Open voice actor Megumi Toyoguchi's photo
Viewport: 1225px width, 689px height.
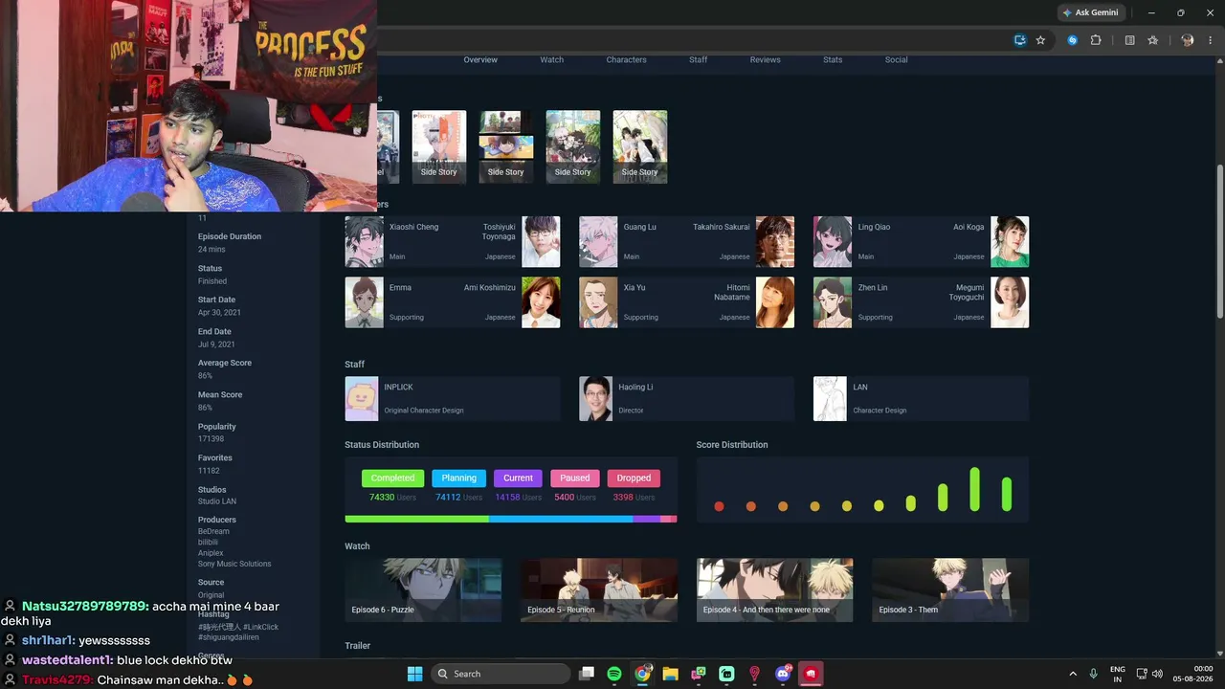pyautogui.click(x=1010, y=302)
